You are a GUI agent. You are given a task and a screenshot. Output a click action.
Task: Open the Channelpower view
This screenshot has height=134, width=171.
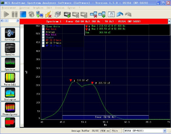pyautogui.click(x=10, y=109)
